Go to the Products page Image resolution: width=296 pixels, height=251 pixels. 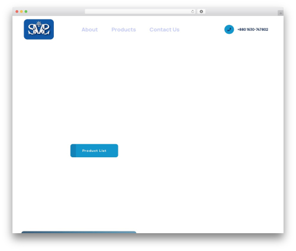(x=124, y=30)
